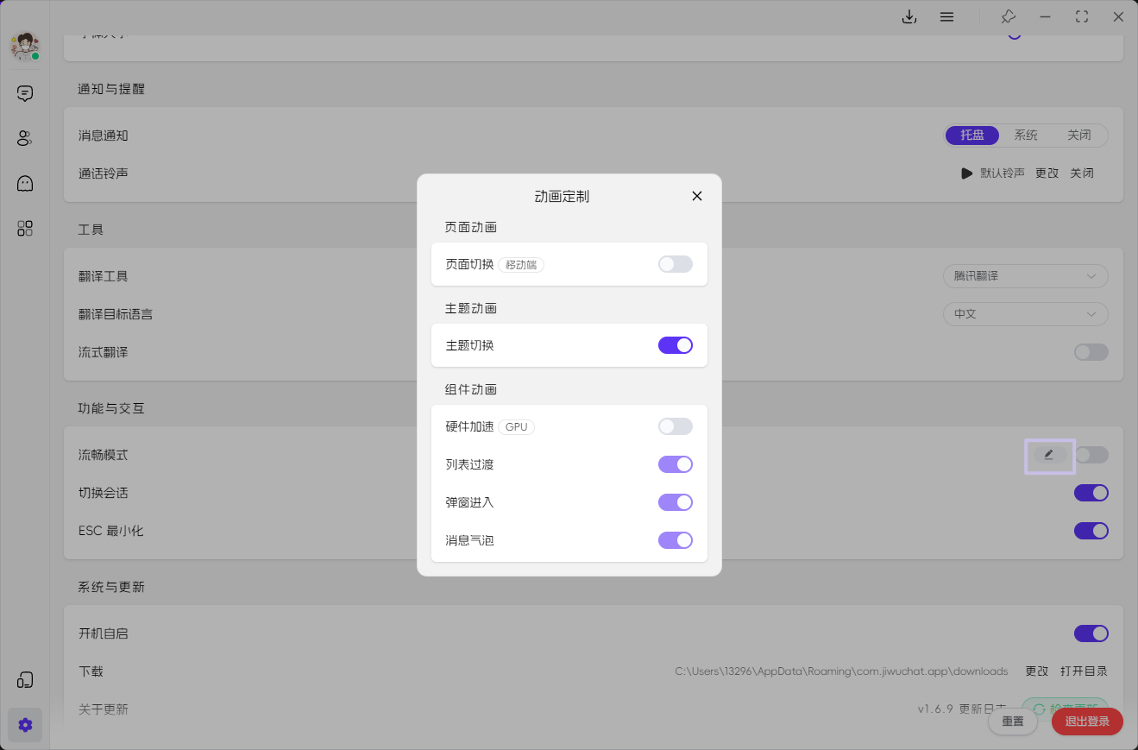This screenshot has width=1138, height=750.
Task: Open the contacts sidebar icon
Action: point(25,138)
